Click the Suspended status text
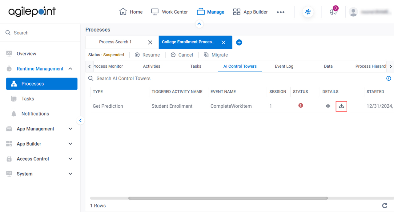Viewport: 394px width, 212px height. (x=114, y=55)
